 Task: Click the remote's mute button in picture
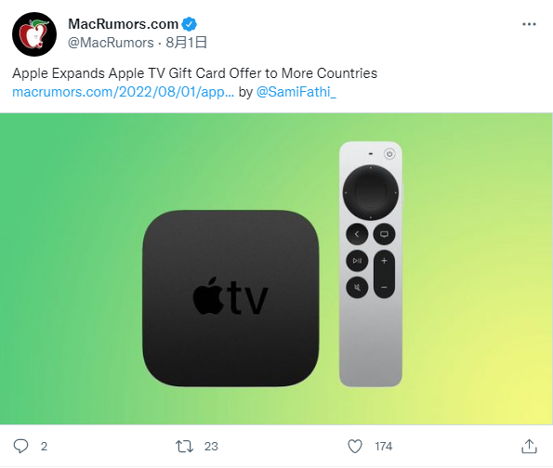point(357,288)
